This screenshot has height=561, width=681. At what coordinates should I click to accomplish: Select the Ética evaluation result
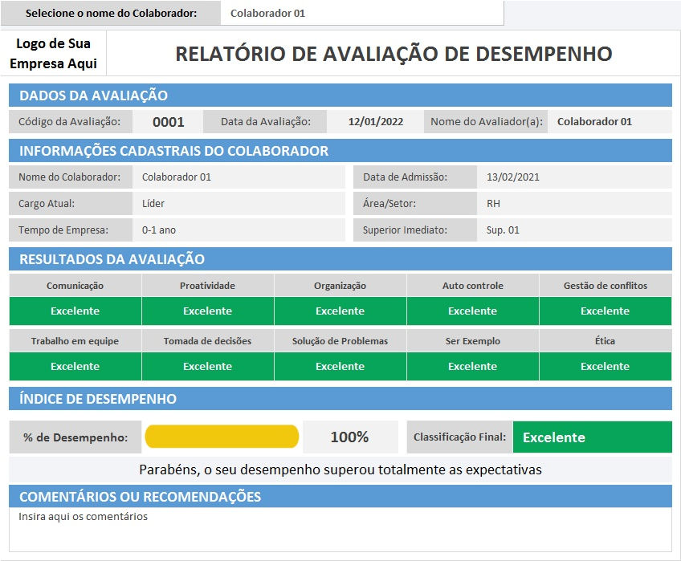pyautogui.click(x=605, y=367)
